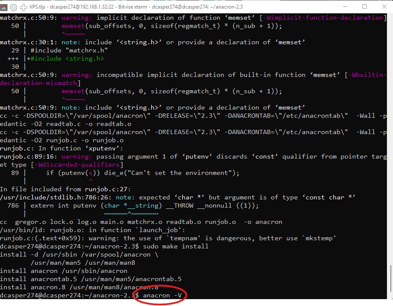Click the Bitvise xterm application icon
The width and height of the screenshot is (393, 306).
pyautogui.click(x=4, y=7)
